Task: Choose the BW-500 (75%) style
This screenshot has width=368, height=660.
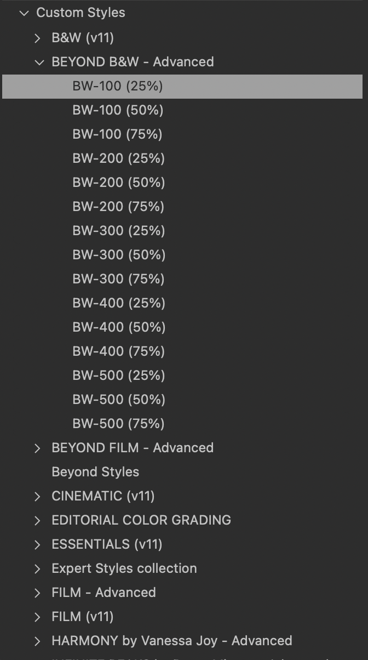Action: pyautogui.click(x=182, y=424)
